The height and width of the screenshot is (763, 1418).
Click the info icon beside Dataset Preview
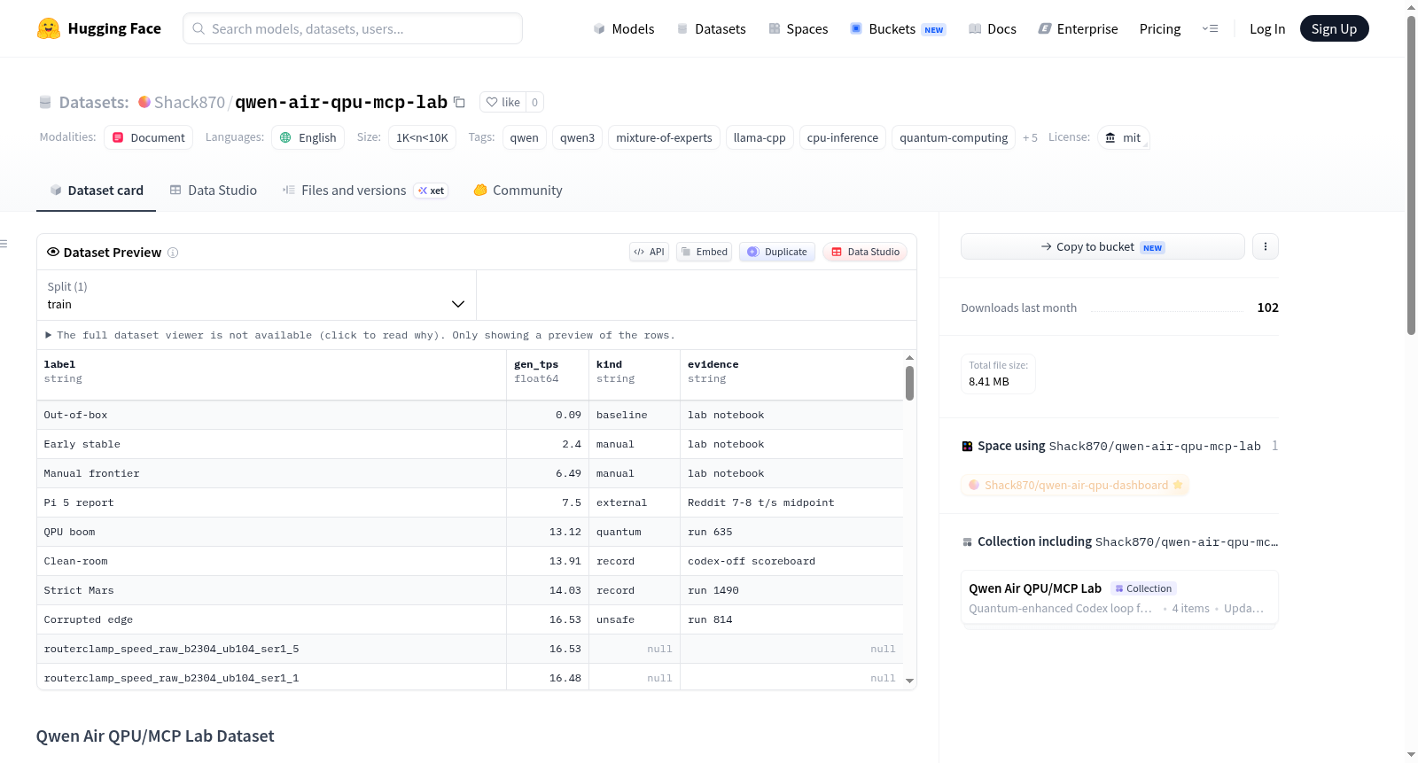click(173, 253)
